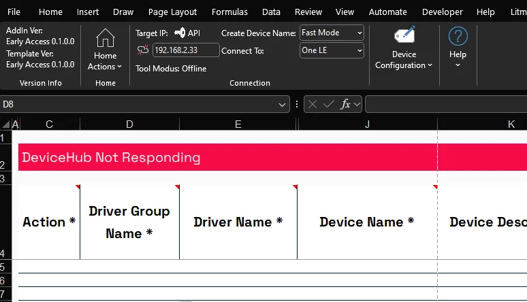Select row 2 header
The image size is (527, 302).
pos(5,157)
